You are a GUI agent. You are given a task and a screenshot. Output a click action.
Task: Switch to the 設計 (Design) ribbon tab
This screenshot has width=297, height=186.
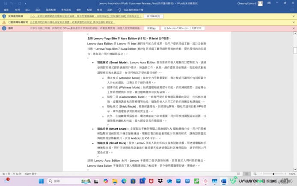pyautogui.click(x=38, y=10)
